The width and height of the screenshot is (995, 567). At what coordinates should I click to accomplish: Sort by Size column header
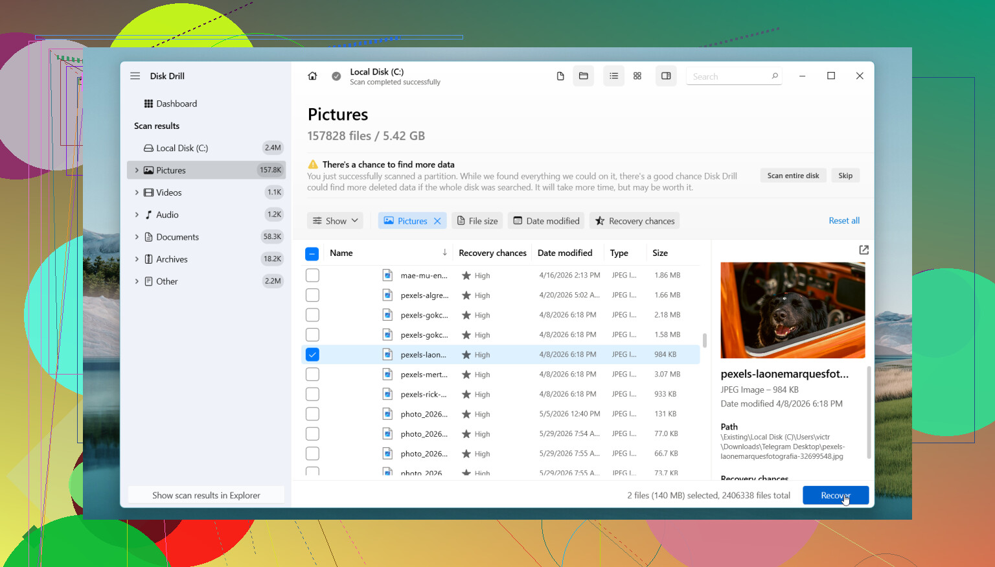(x=660, y=253)
